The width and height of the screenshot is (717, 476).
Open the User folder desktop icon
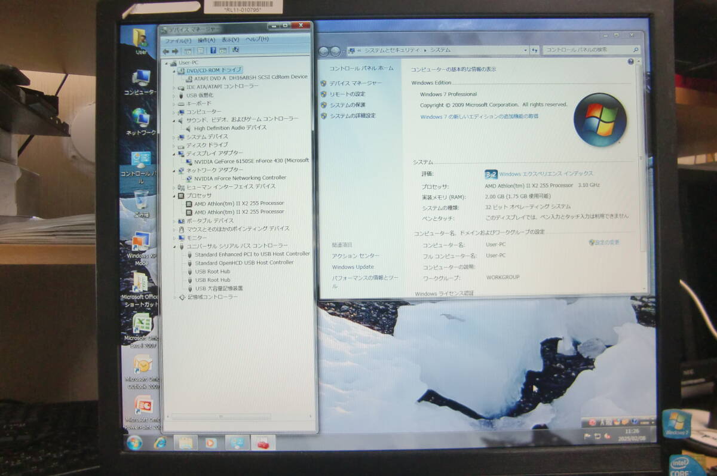[141, 42]
